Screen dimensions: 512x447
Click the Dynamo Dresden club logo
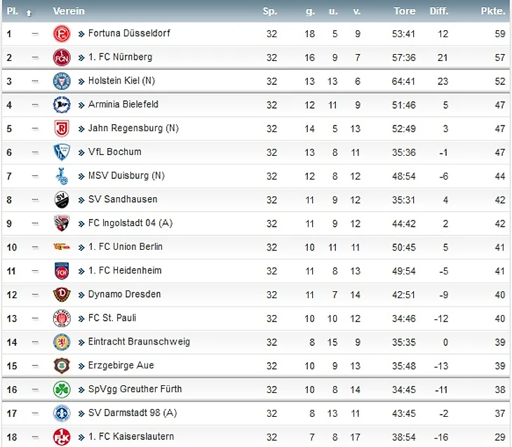click(x=62, y=295)
